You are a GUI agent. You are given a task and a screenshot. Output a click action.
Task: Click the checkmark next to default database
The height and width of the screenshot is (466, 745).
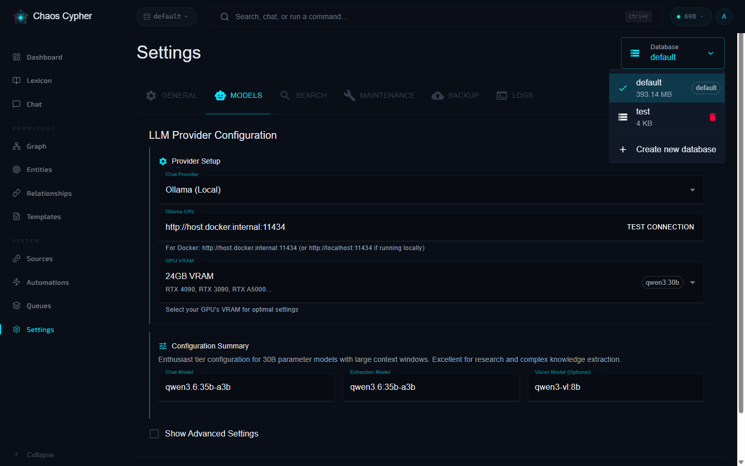pos(623,88)
